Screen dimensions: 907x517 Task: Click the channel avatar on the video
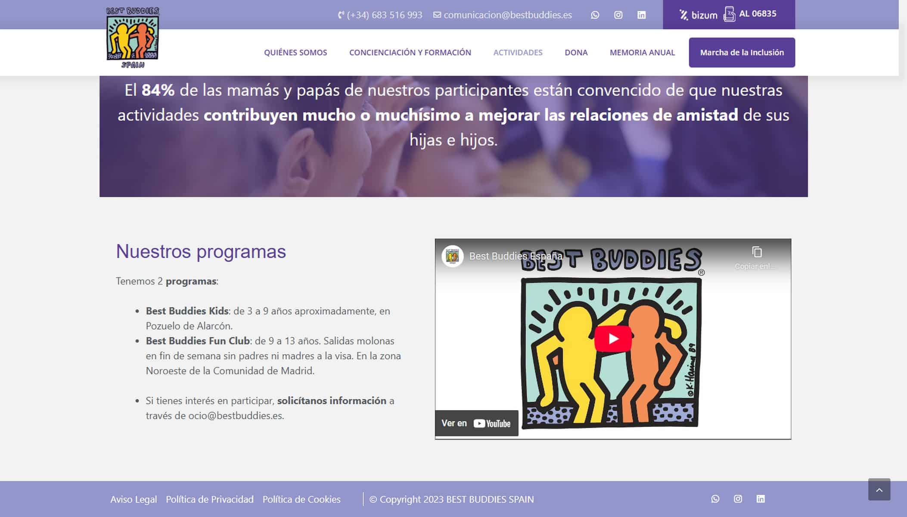[452, 256]
